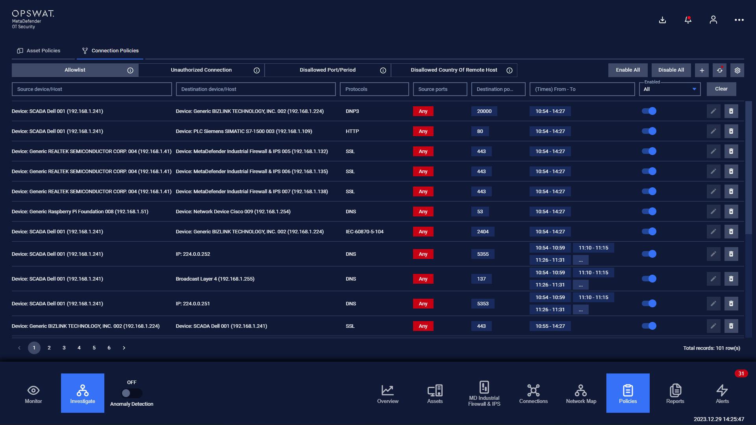Delete the DNP3 policy row

pyautogui.click(x=731, y=111)
